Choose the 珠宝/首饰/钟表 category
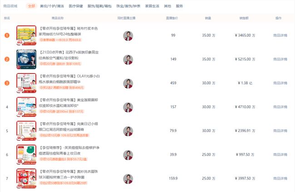The width and height of the screenshot is (295, 192). coord(128,6)
